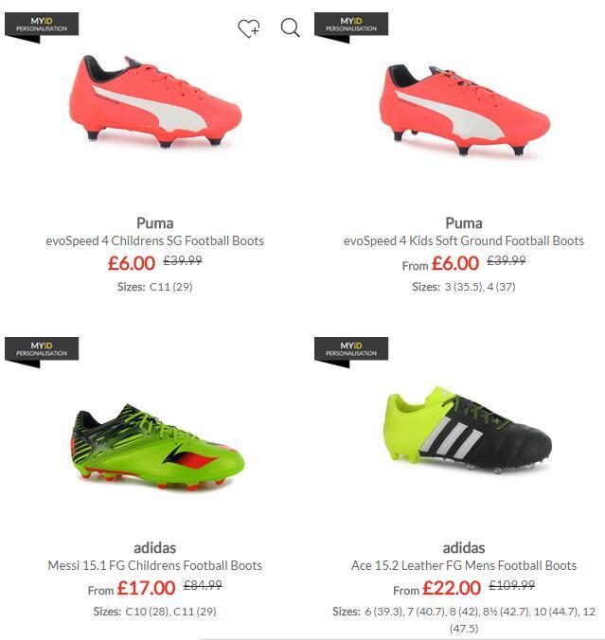This screenshot has width=605, height=640.
Task: Click the Puma brand name above Childrens SG
Action: tap(154, 223)
